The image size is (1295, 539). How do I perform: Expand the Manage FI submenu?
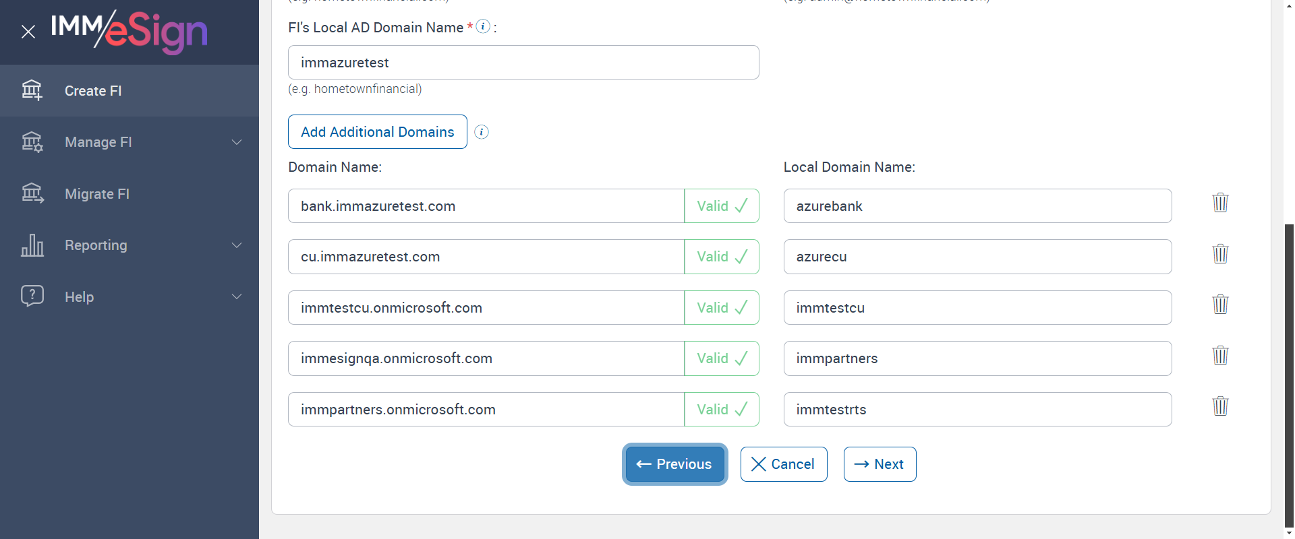click(x=237, y=142)
